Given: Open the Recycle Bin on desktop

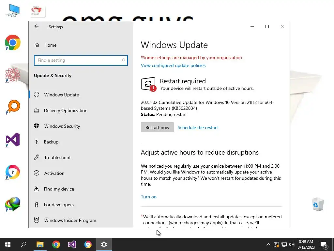Looking at the screenshot, I should pos(318,204).
